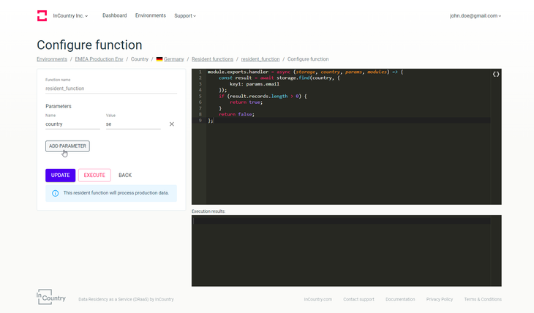The image size is (534, 313).
Task: Click the EXECUTE button
Action: pos(94,176)
